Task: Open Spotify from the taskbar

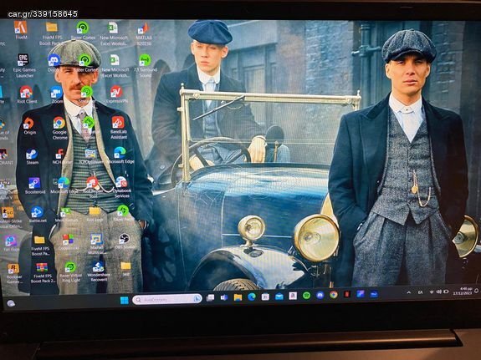Action: tap(306, 296)
